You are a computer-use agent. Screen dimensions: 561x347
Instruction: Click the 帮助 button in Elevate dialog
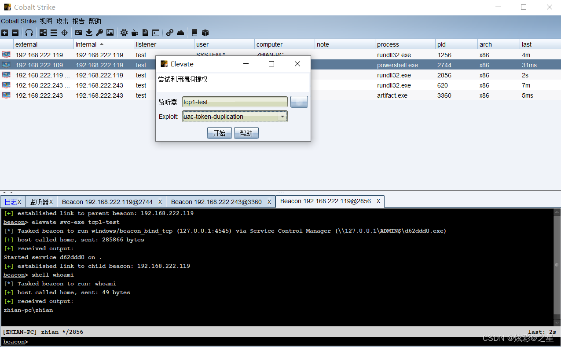coord(246,133)
